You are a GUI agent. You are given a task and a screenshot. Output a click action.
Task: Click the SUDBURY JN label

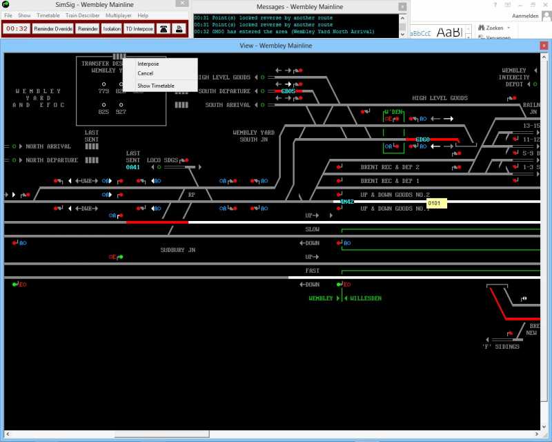[x=178, y=250]
